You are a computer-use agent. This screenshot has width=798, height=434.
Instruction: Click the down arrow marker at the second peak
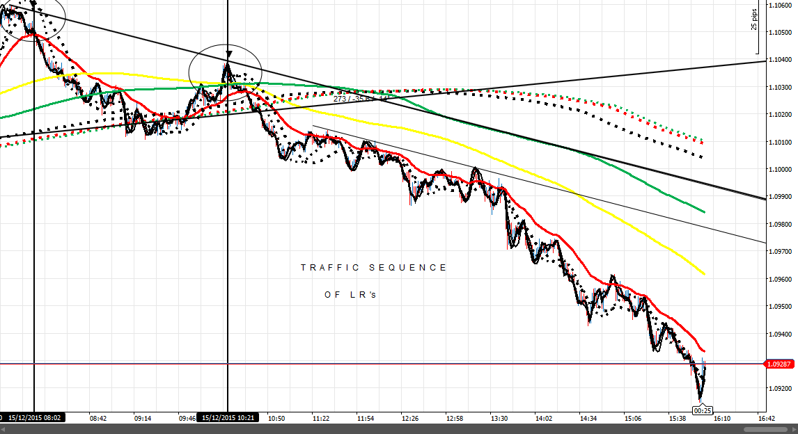point(228,54)
